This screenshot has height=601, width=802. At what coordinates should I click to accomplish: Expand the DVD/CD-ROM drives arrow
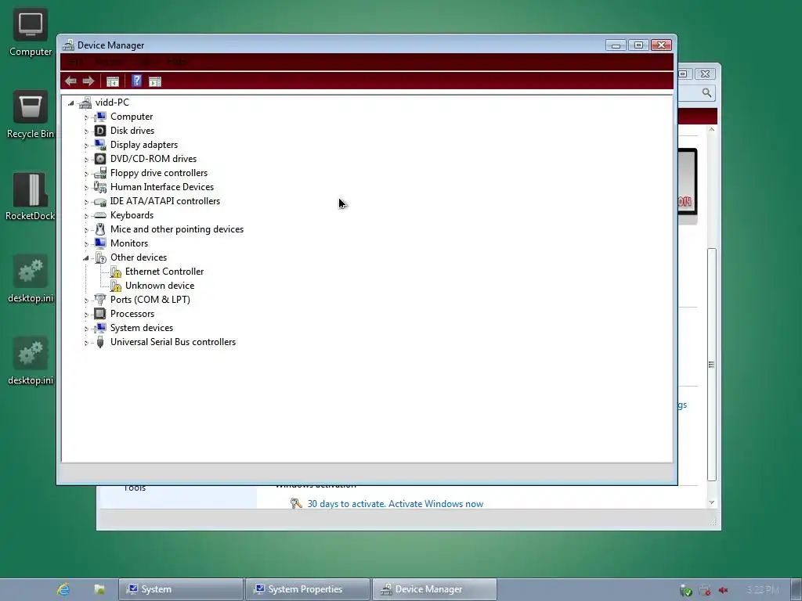click(86, 160)
